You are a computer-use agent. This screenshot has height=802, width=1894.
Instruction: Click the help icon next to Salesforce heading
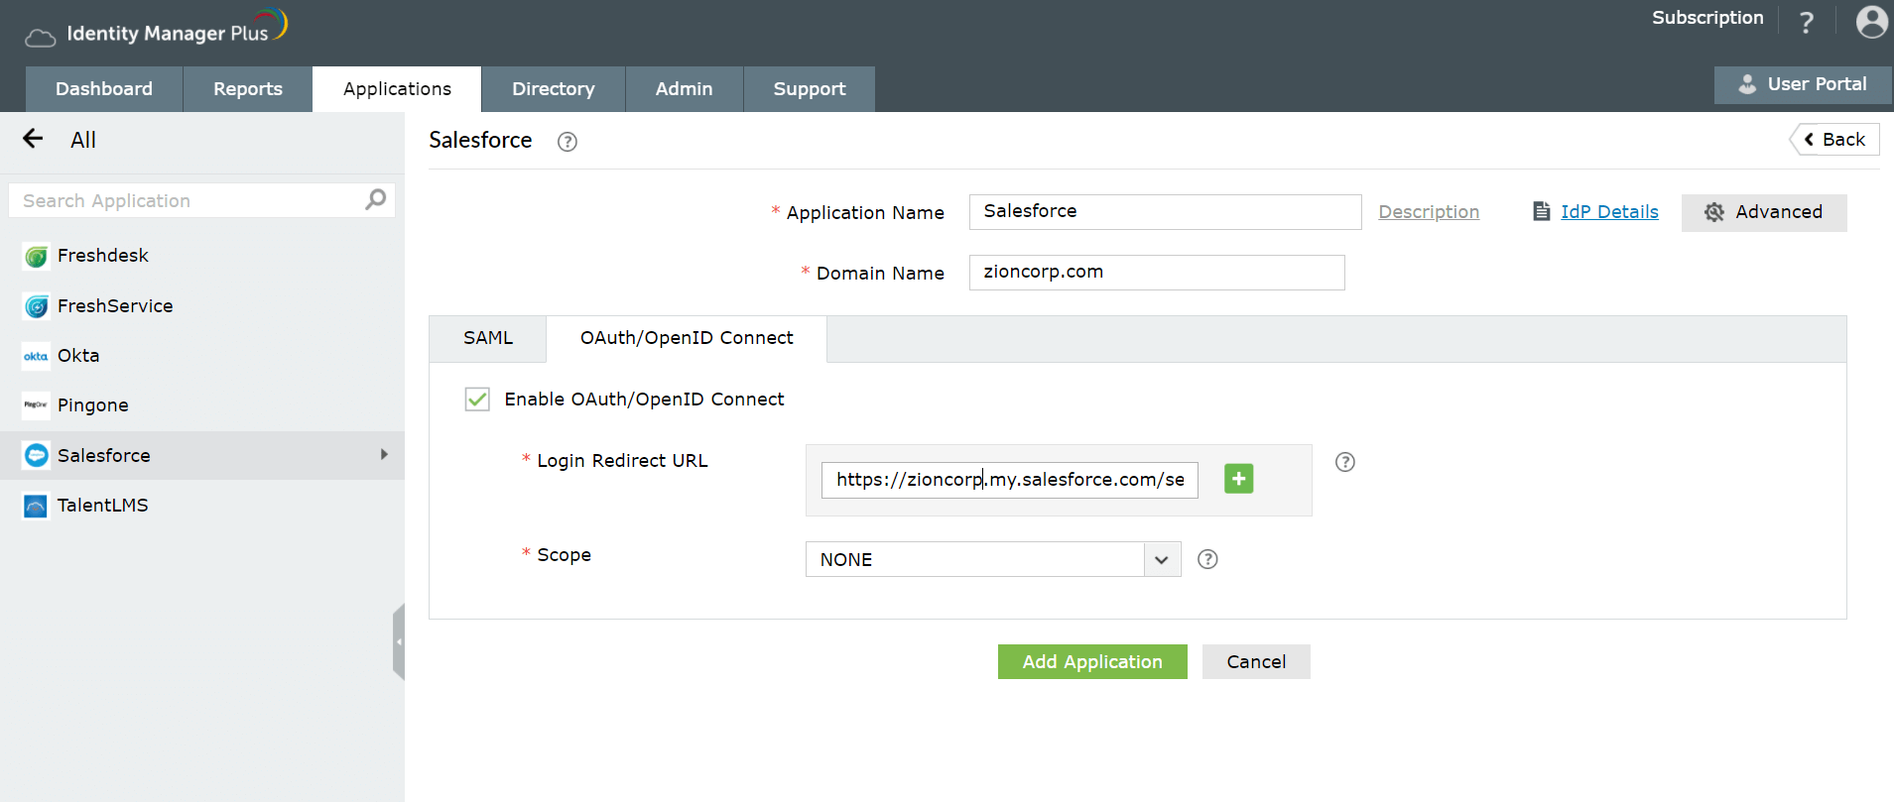pyautogui.click(x=568, y=142)
